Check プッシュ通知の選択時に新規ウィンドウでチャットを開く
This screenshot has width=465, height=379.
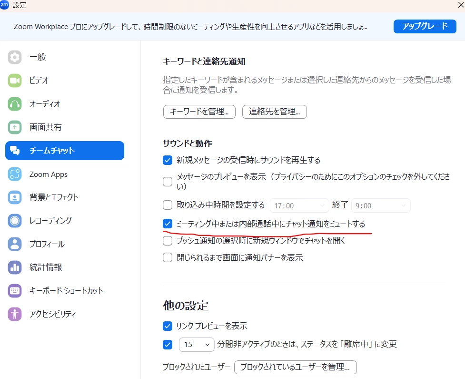tap(168, 241)
